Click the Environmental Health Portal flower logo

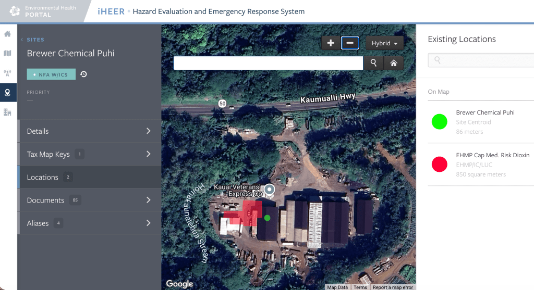tap(15, 11)
